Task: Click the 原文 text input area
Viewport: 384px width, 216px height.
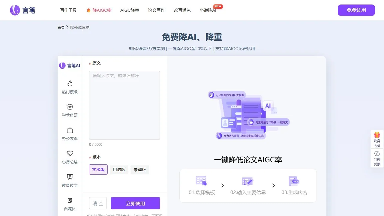Action: 124,105
